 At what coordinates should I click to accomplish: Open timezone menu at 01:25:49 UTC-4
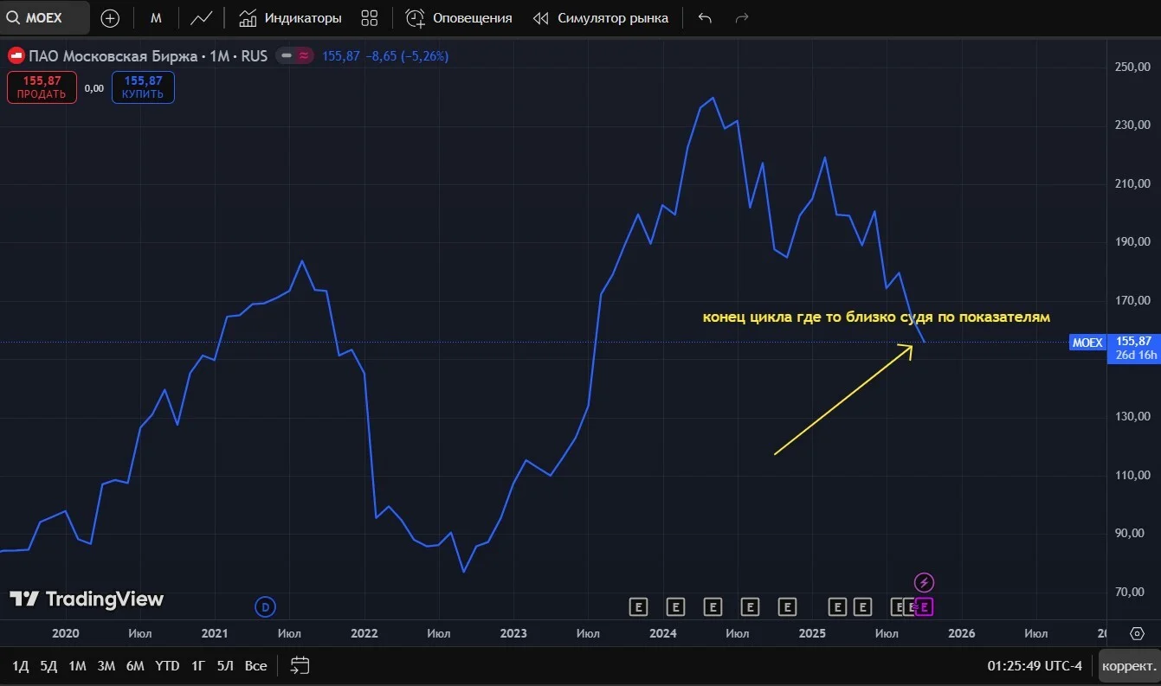[1035, 666]
